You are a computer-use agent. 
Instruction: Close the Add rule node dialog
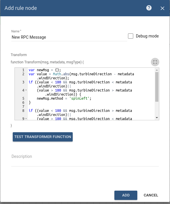pyautogui.click(x=162, y=8)
